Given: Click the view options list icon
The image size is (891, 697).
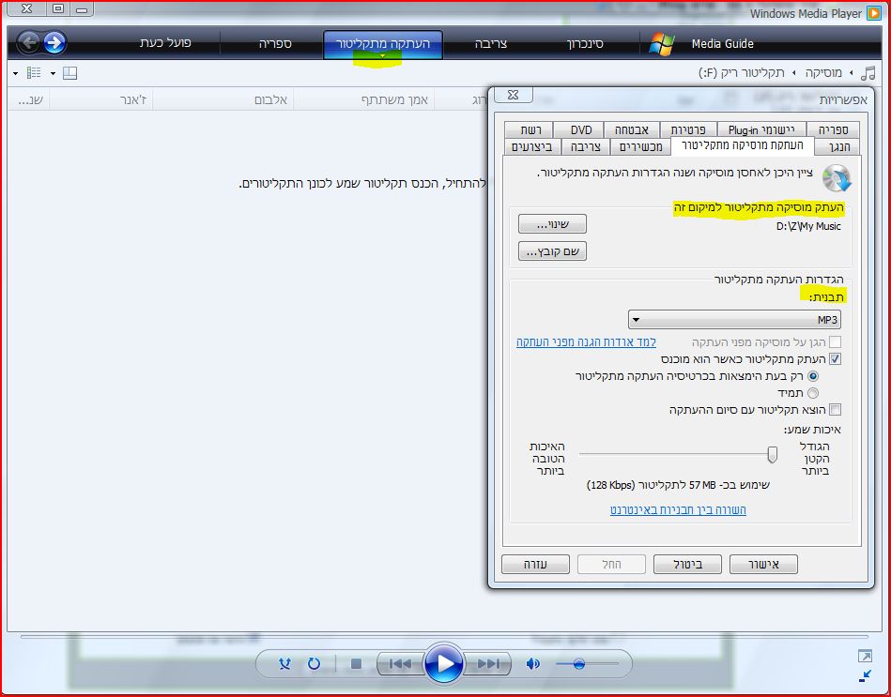Looking at the screenshot, I should 34,72.
